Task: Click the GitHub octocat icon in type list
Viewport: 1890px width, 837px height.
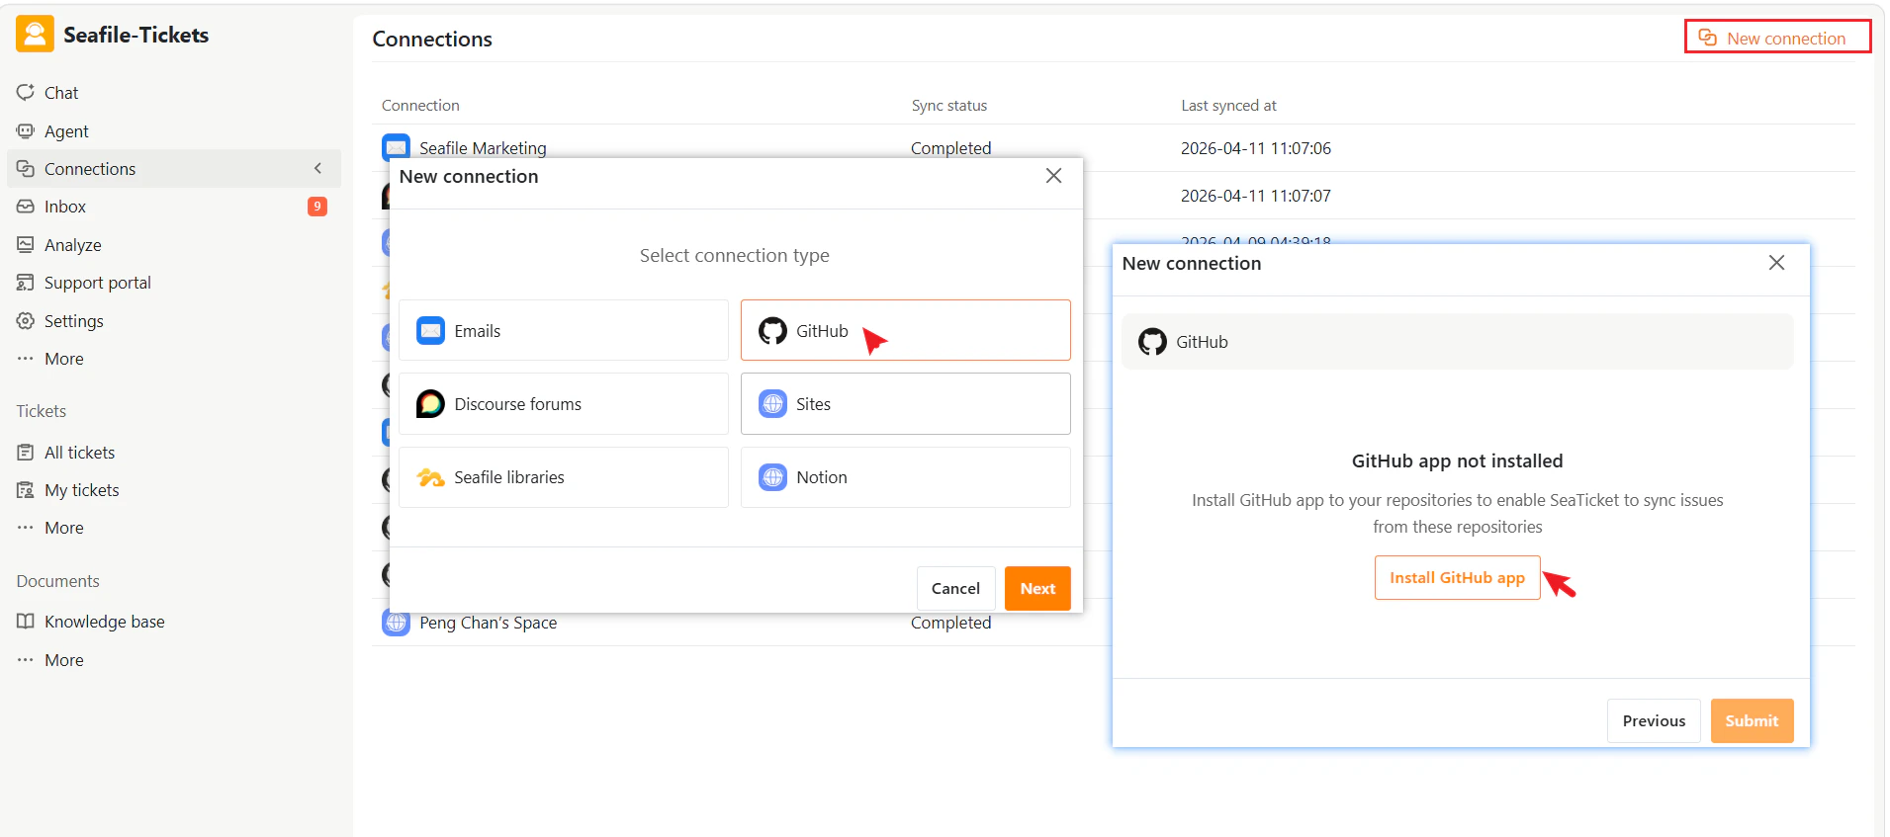Action: (x=772, y=330)
